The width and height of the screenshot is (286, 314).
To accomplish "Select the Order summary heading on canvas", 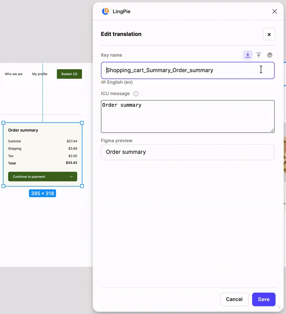I will pyautogui.click(x=23, y=130).
